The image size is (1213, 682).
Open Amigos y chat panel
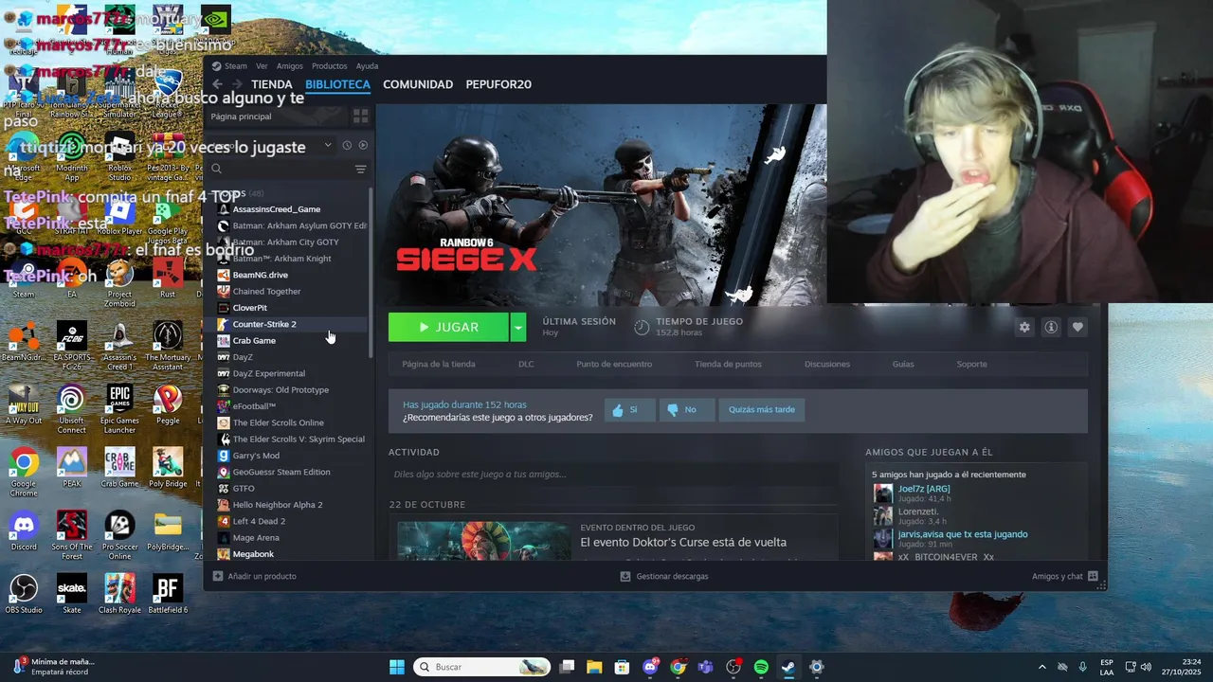(x=1065, y=576)
